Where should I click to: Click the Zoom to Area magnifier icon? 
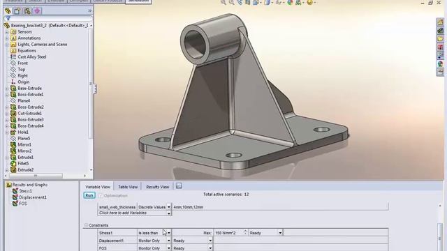click(x=231, y=2)
